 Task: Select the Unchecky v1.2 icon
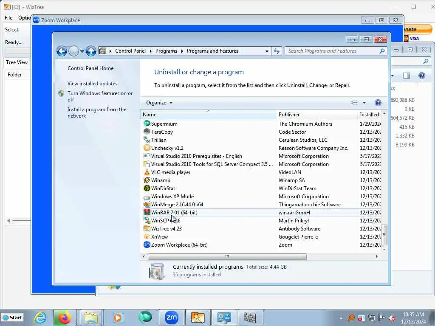click(147, 148)
